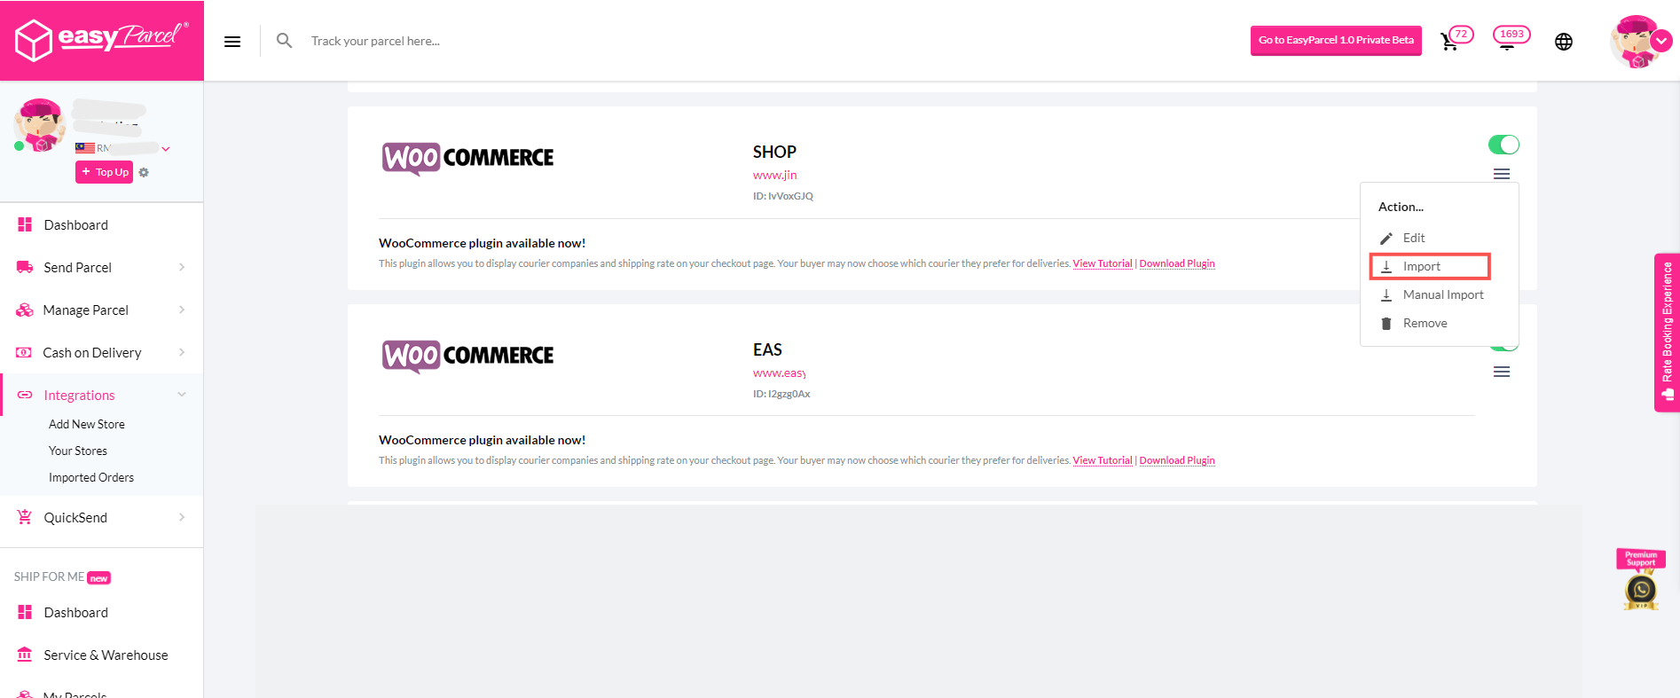Open Download Plugin link under EAS store
This screenshot has width=1680, height=698.
pyautogui.click(x=1177, y=460)
